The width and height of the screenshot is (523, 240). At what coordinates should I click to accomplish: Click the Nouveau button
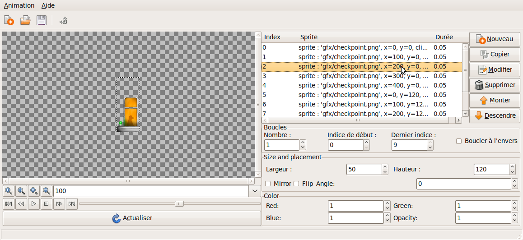pyautogui.click(x=495, y=39)
